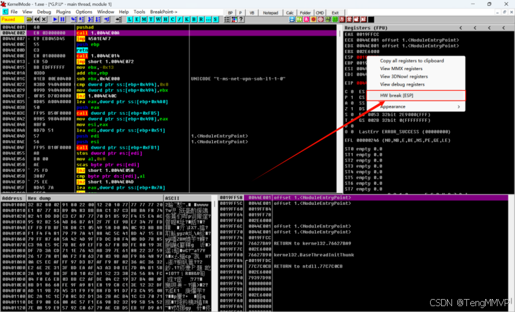This screenshot has height=312, width=515.
Task: Click the Restart program rewind icon
Action: 36,19
